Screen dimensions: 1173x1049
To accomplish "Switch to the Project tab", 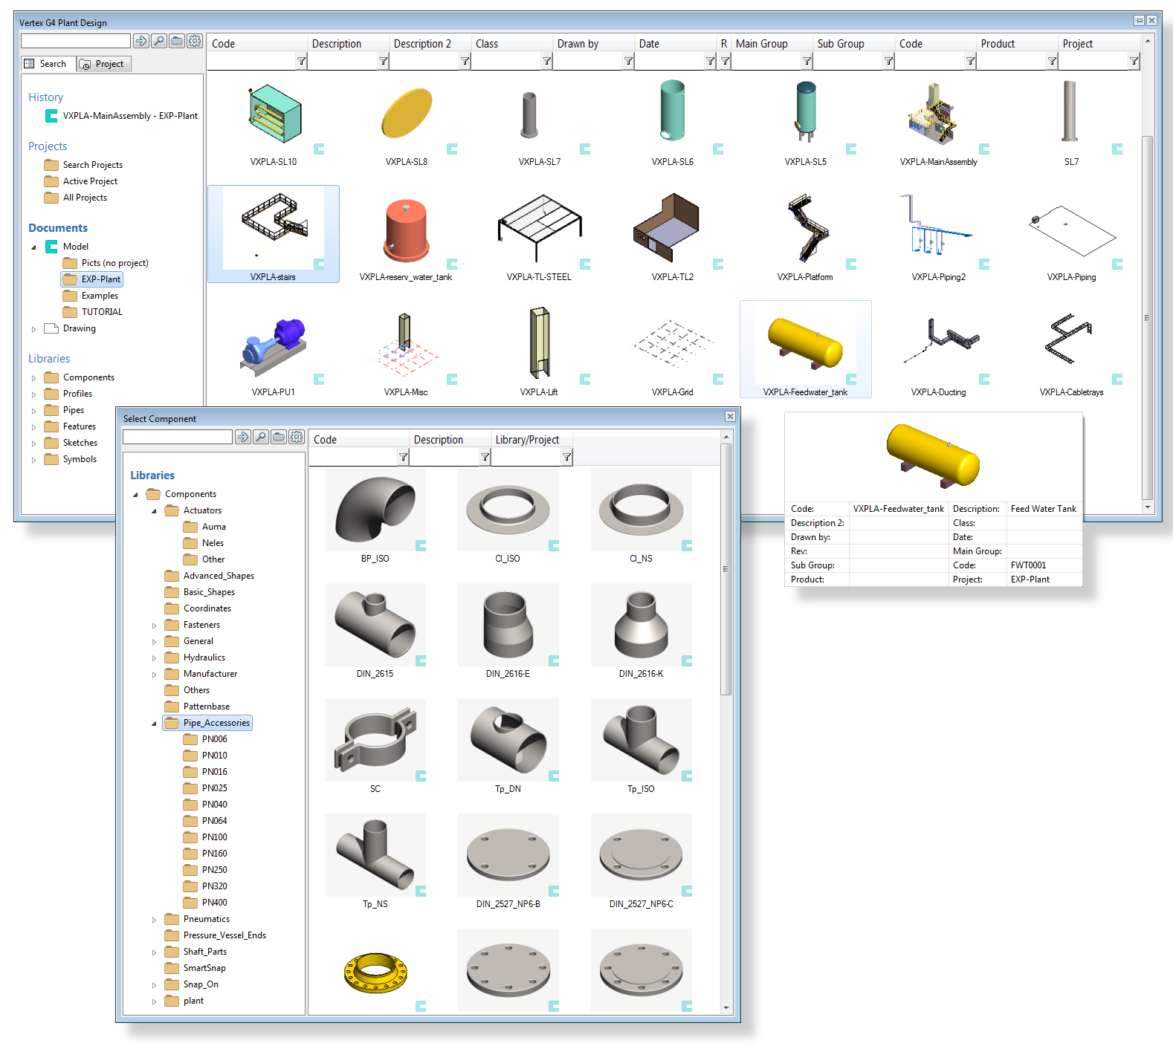I will pyautogui.click(x=103, y=64).
